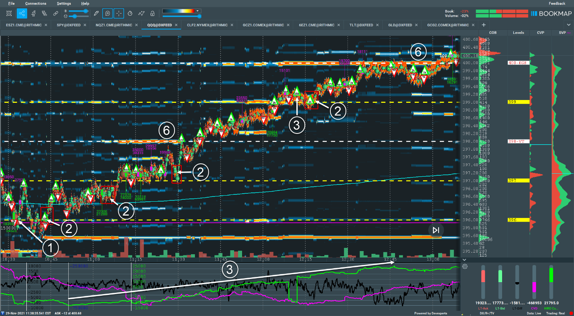The height and width of the screenshot is (316, 574).
Task: Open the Help menu
Action: [85, 3]
